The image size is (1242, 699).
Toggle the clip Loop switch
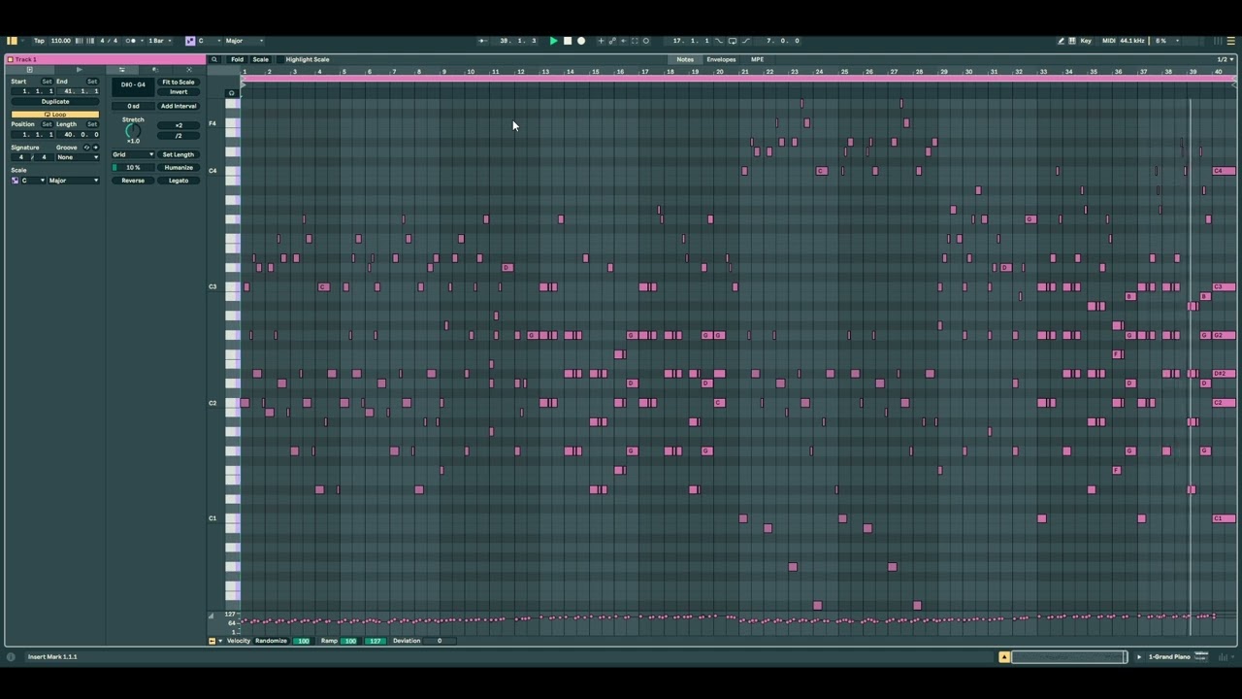pos(55,115)
